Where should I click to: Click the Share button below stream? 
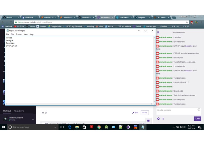[145, 113]
